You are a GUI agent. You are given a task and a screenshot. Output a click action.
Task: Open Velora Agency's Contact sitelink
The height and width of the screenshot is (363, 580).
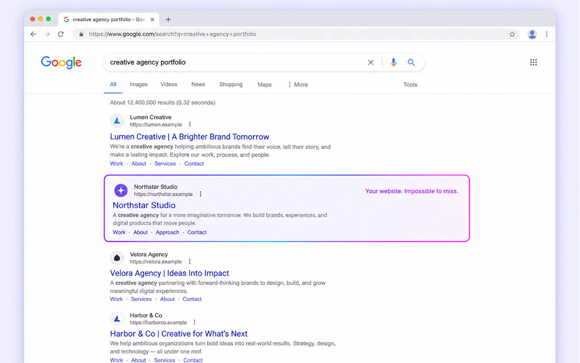tap(192, 299)
